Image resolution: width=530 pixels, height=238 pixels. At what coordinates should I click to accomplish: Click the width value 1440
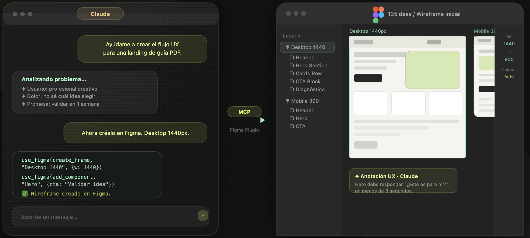click(509, 44)
